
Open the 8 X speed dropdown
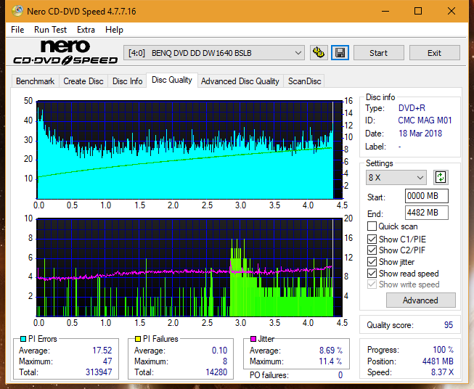click(x=396, y=177)
